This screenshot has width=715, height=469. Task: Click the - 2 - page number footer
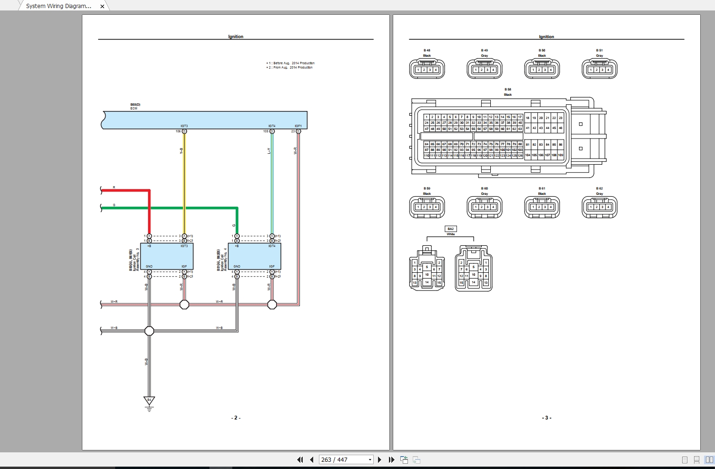pos(236,418)
